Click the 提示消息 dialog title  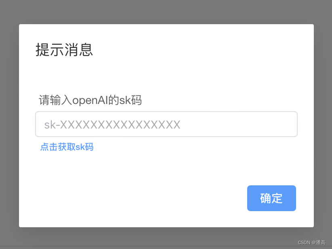(x=64, y=50)
